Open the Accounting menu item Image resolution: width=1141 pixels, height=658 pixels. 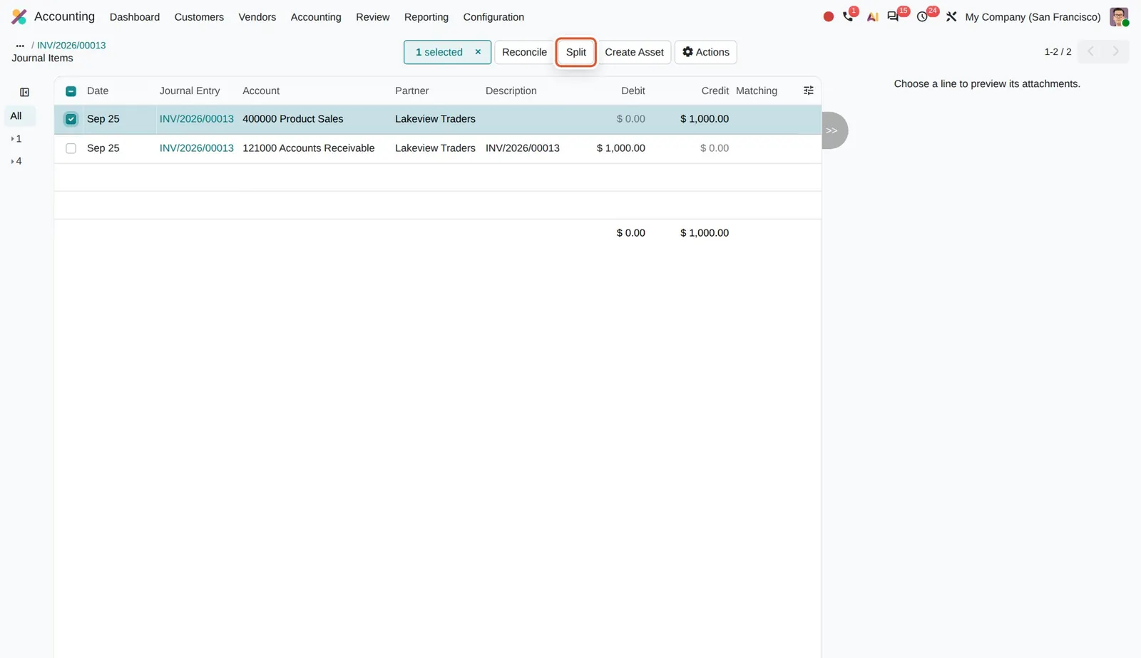click(316, 16)
